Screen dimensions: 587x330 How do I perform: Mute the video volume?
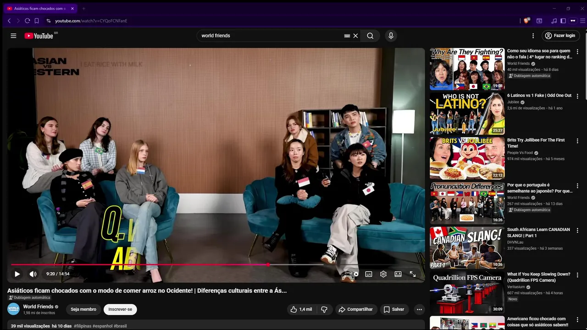coord(33,274)
